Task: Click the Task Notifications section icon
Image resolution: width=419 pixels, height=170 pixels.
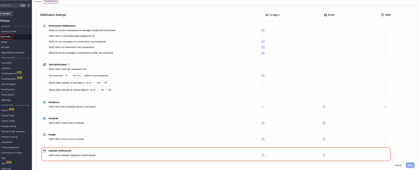Action: click(44, 65)
